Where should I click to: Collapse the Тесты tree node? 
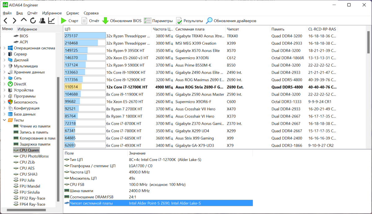4,120
